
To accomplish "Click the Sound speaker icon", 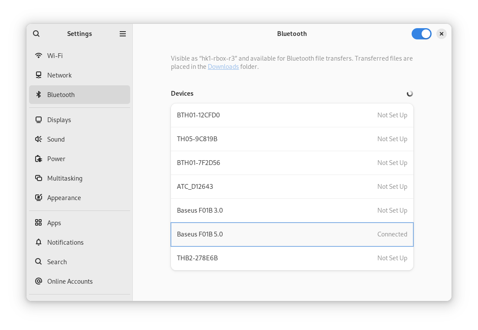I will coord(39,139).
